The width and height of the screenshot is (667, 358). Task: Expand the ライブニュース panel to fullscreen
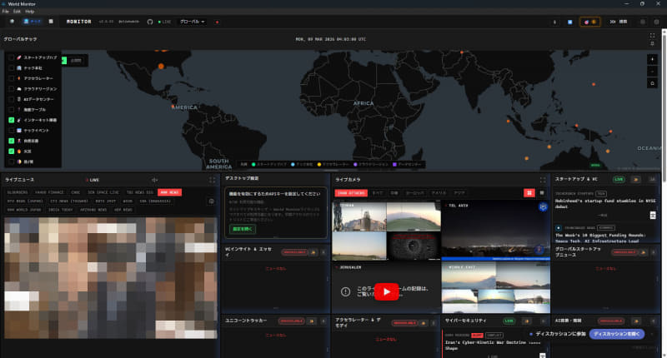click(x=212, y=180)
